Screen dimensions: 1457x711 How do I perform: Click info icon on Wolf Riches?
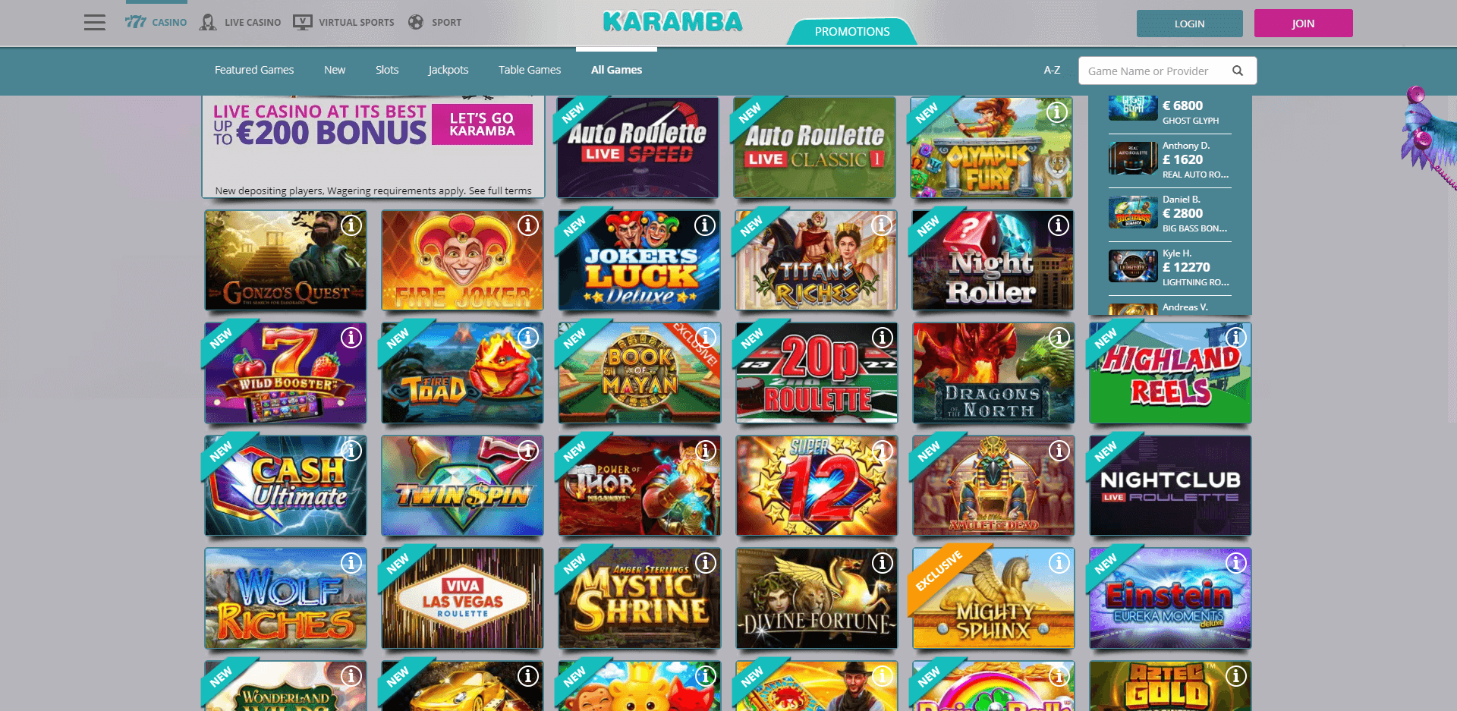pyautogui.click(x=351, y=563)
